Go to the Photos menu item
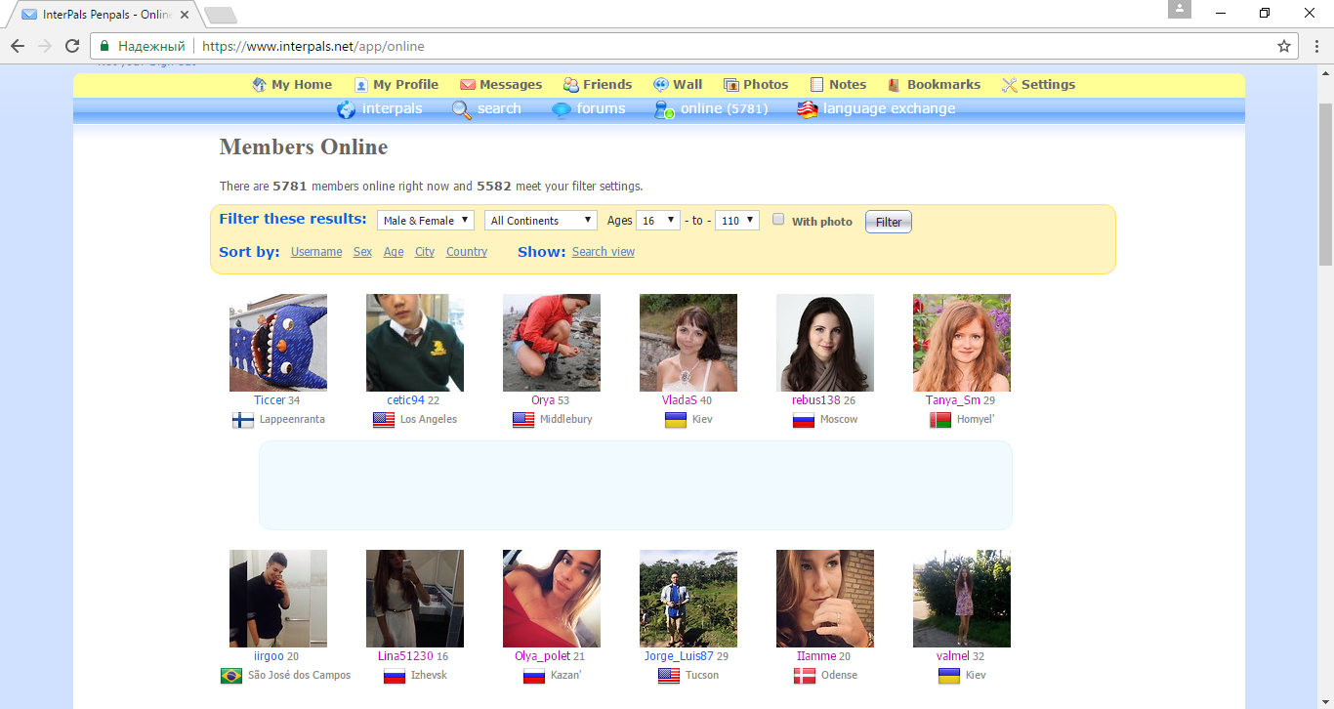The width and height of the screenshot is (1334, 709). pos(766,85)
